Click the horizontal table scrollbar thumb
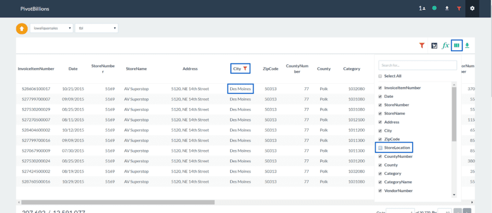The image size is (492, 213). 118,202
